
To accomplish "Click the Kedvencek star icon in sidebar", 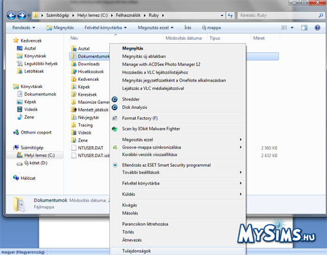I will (16, 40).
